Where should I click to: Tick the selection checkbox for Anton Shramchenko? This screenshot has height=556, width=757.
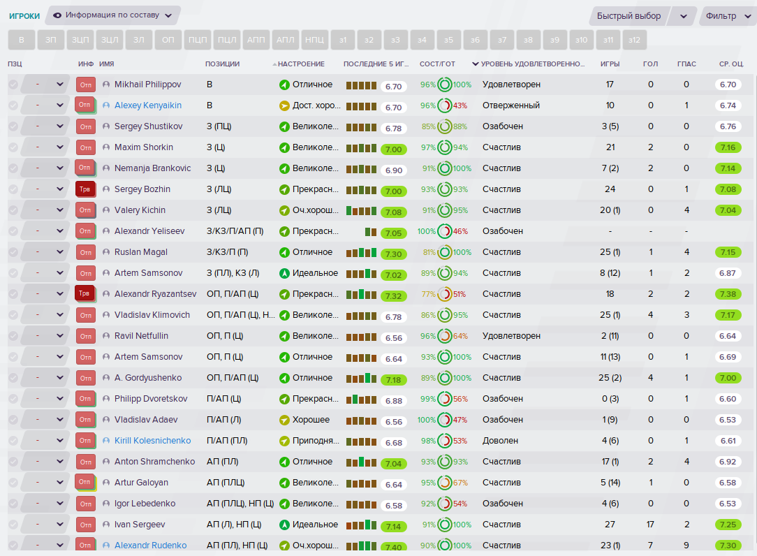click(13, 462)
